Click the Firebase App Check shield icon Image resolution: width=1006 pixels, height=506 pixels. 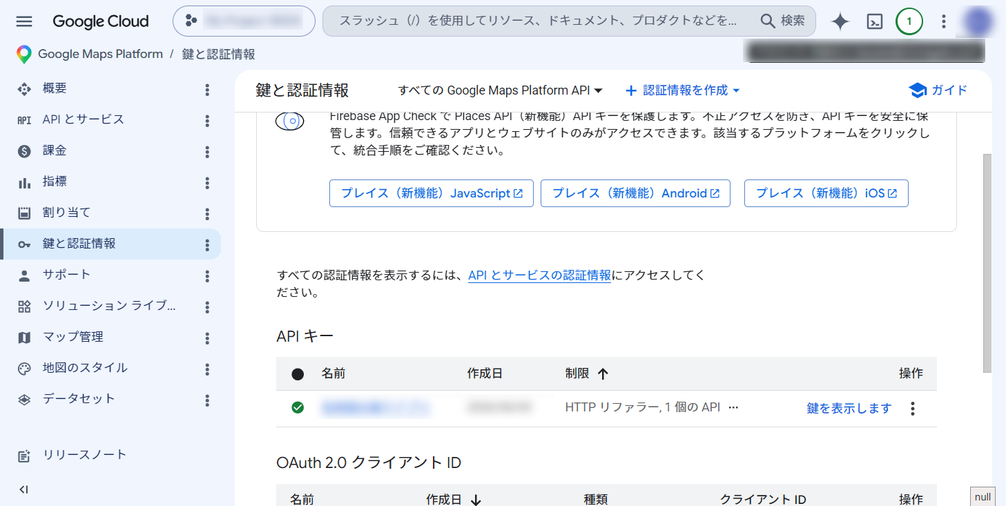[290, 121]
